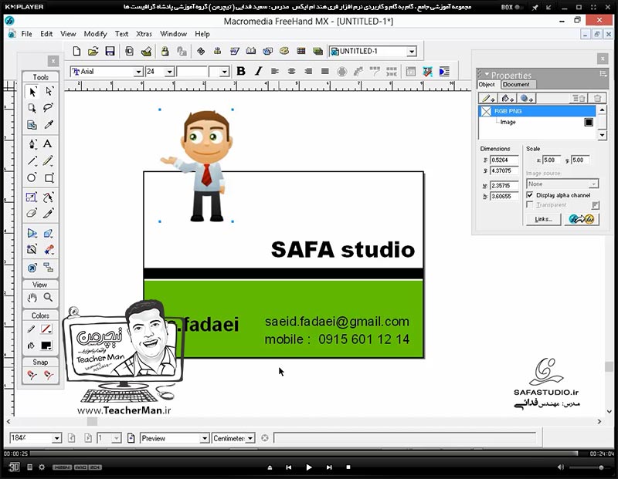Open the Window menu
This screenshot has width=618, height=479.
[173, 34]
